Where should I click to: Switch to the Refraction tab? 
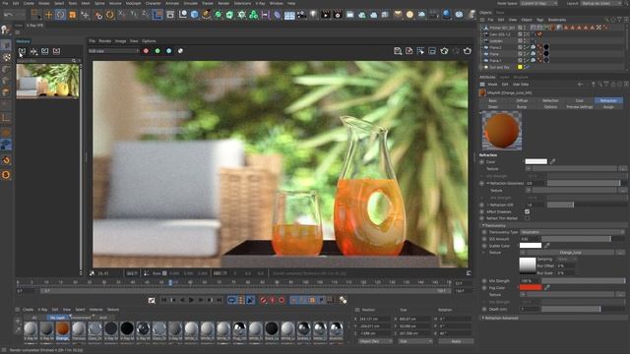pos(608,100)
